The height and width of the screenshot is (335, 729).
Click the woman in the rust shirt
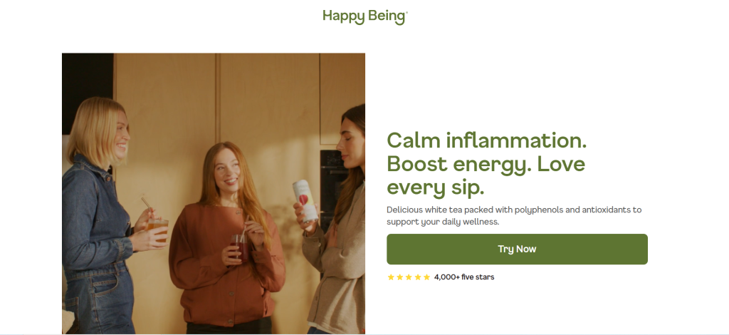coord(227,238)
